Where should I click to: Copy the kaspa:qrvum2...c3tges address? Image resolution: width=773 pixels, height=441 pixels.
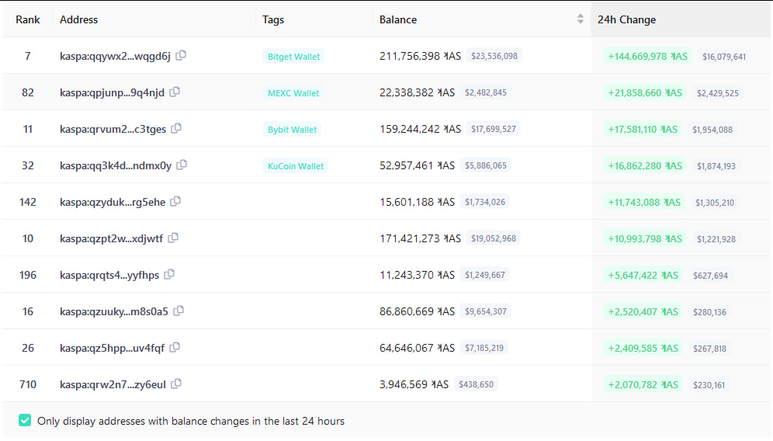(176, 128)
